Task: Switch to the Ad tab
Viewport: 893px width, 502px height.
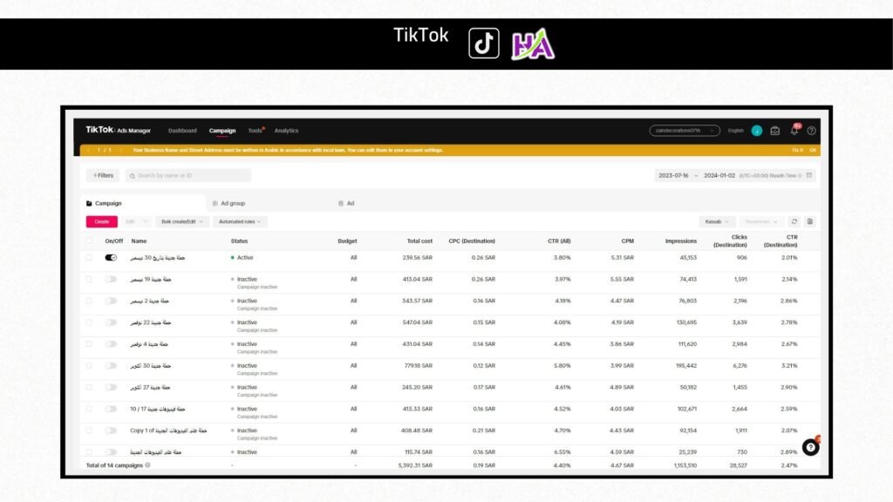Action: (x=351, y=203)
